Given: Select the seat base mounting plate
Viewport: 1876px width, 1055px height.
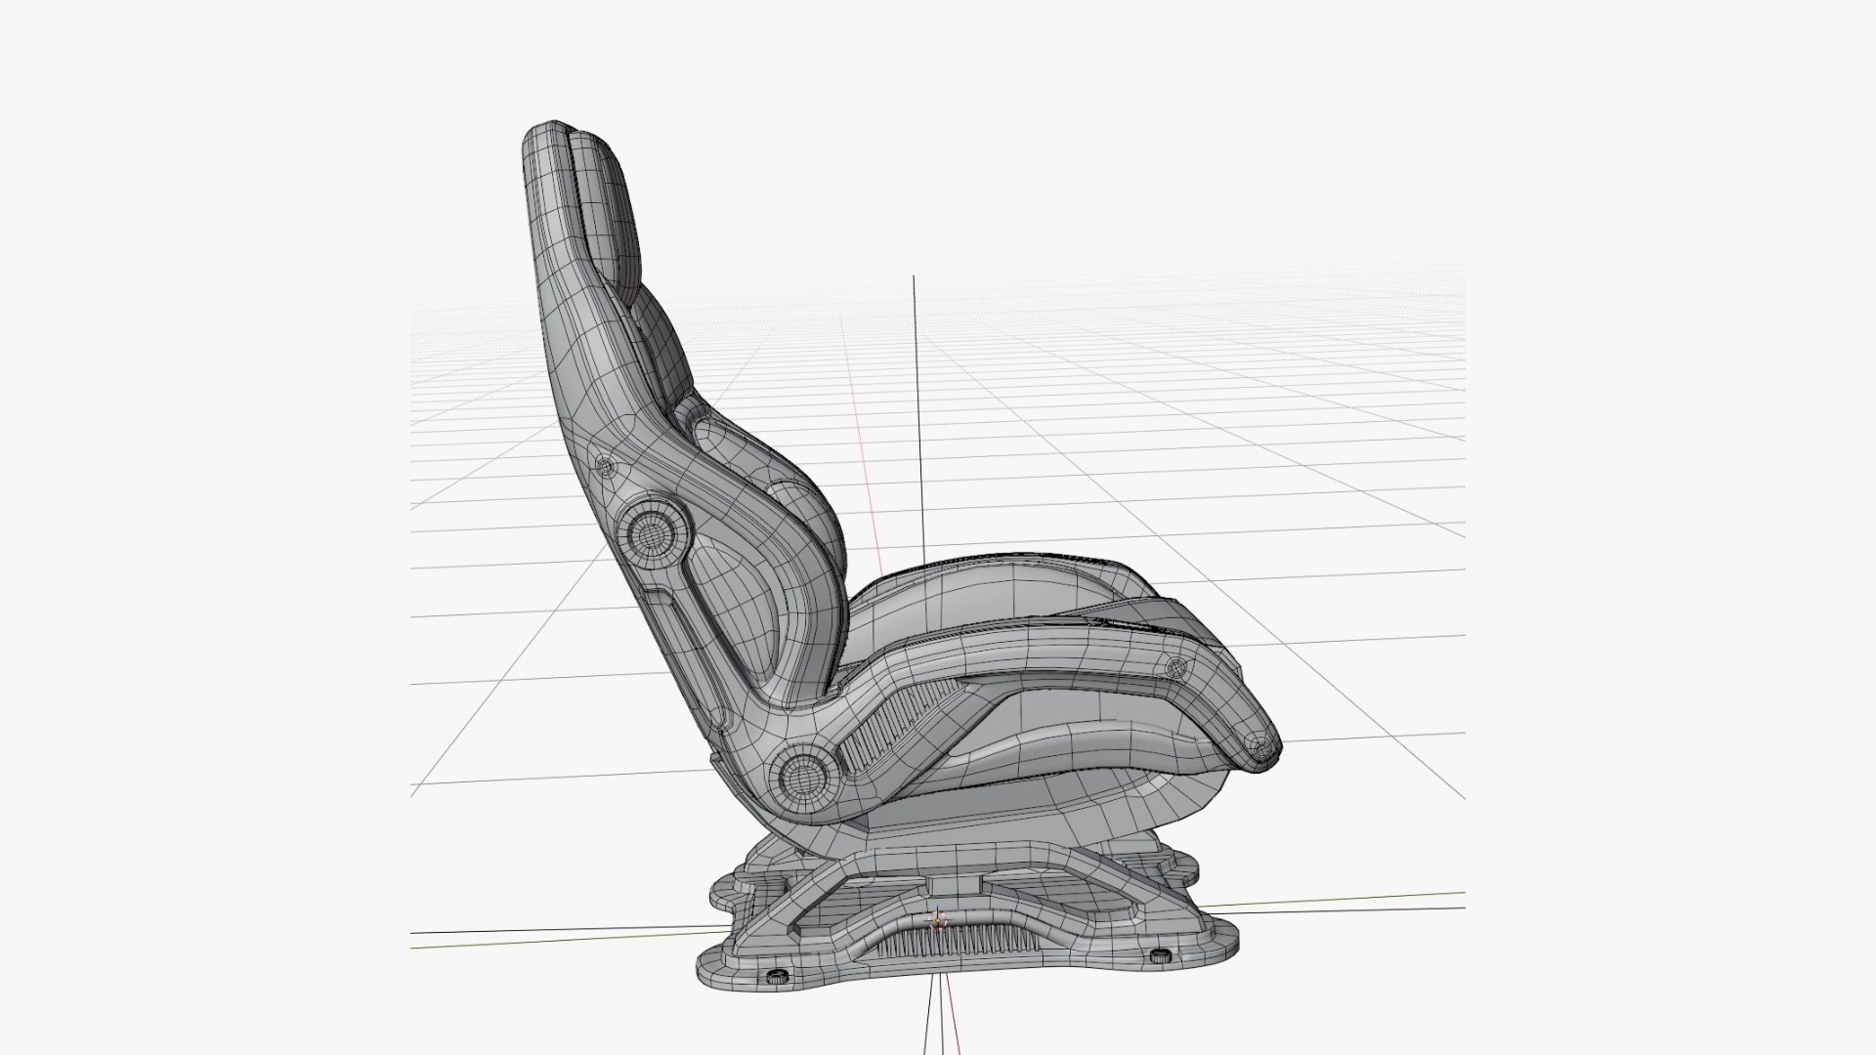Looking at the screenshot, I should [967, 913].
